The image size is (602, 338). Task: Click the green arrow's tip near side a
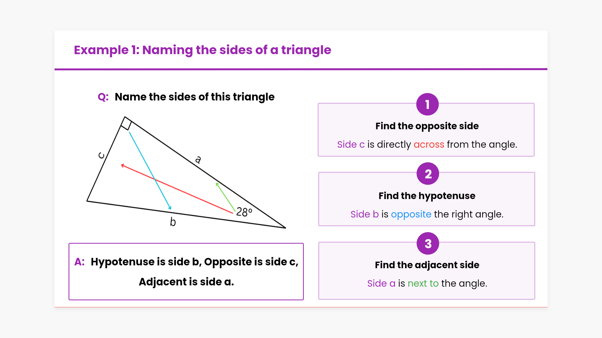pos(217,184)
